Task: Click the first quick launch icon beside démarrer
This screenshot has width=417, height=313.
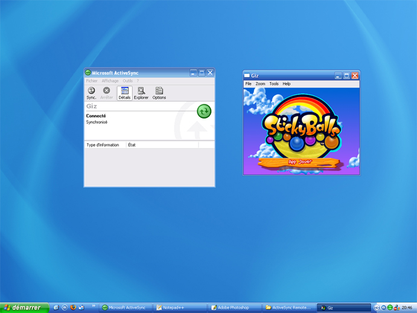Action: pos(56,308)
